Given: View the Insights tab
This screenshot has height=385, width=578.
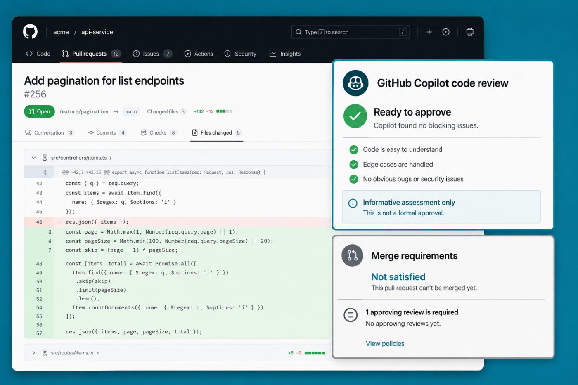Looking at the screenshot, I should pos(285,54).
